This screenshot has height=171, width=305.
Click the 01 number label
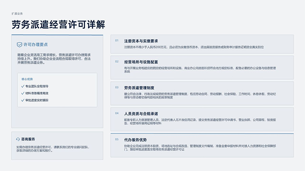[117, 41]
